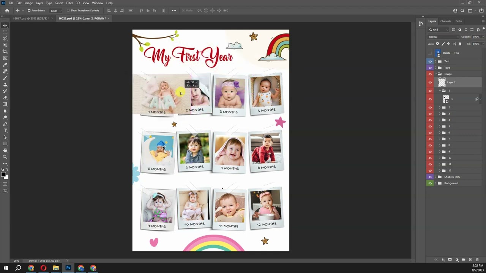Image resolution: width=486 pixels, height=273 pixels.
Task: Click the delete layer trash icon
Action: pos(477,260)
